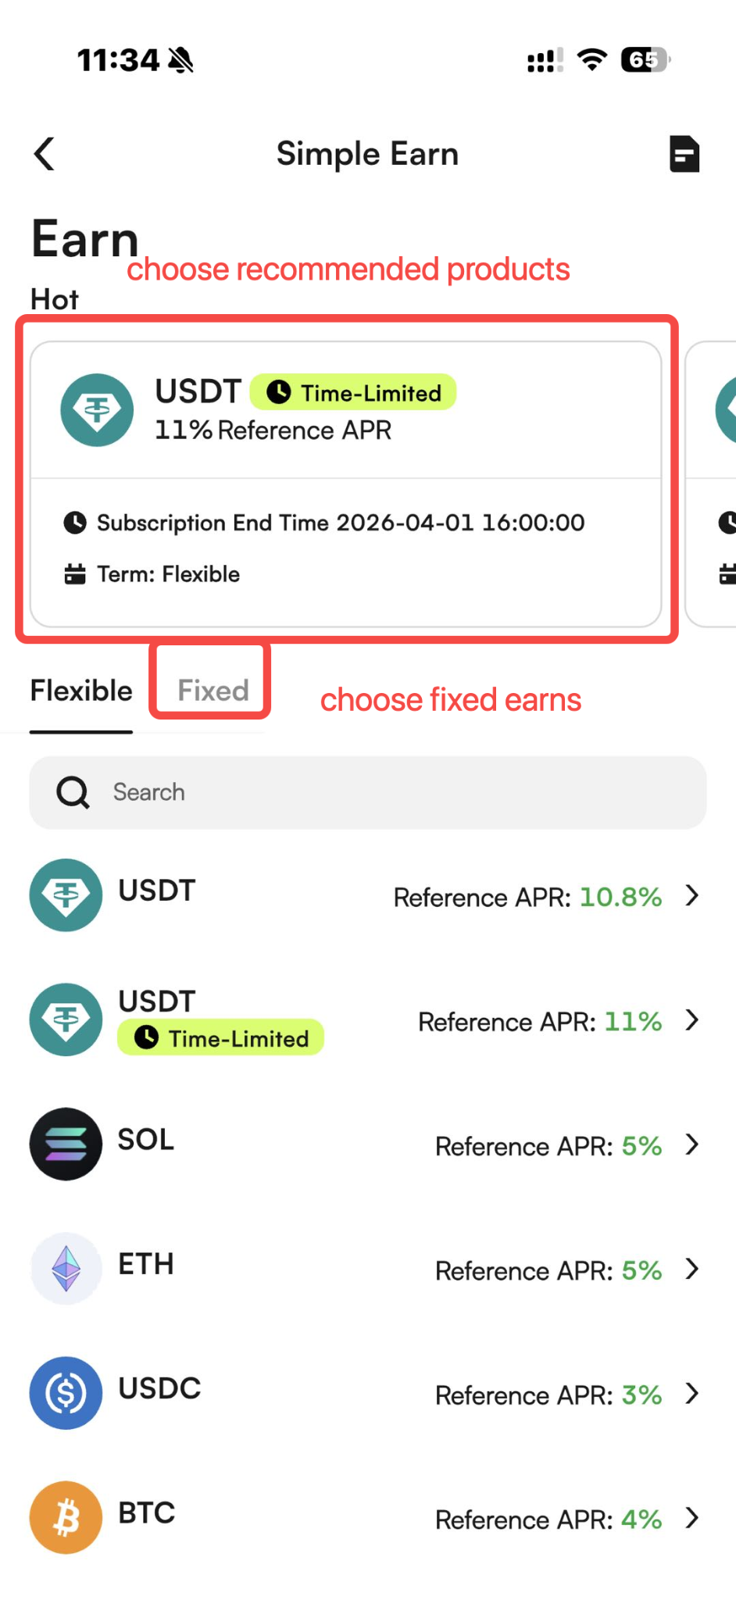
Task: Open the earn history document icon
Action: [x=684, y=154]
